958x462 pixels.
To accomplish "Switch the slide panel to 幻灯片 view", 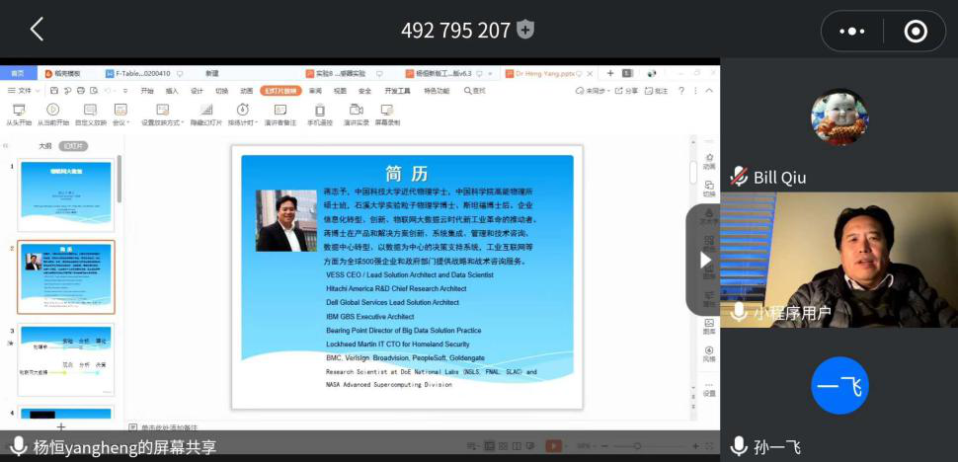I will 73,146.
